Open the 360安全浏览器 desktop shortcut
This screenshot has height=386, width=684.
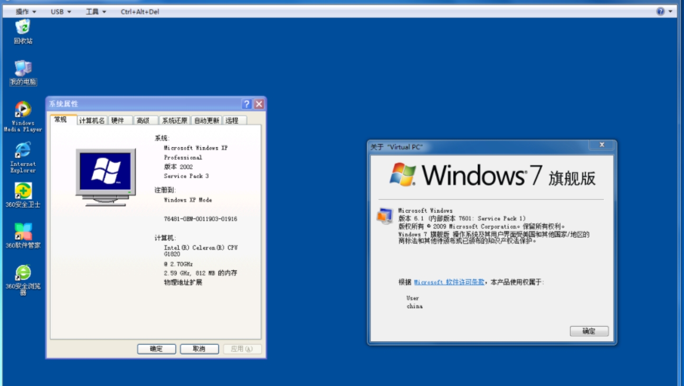pos(23,280)
